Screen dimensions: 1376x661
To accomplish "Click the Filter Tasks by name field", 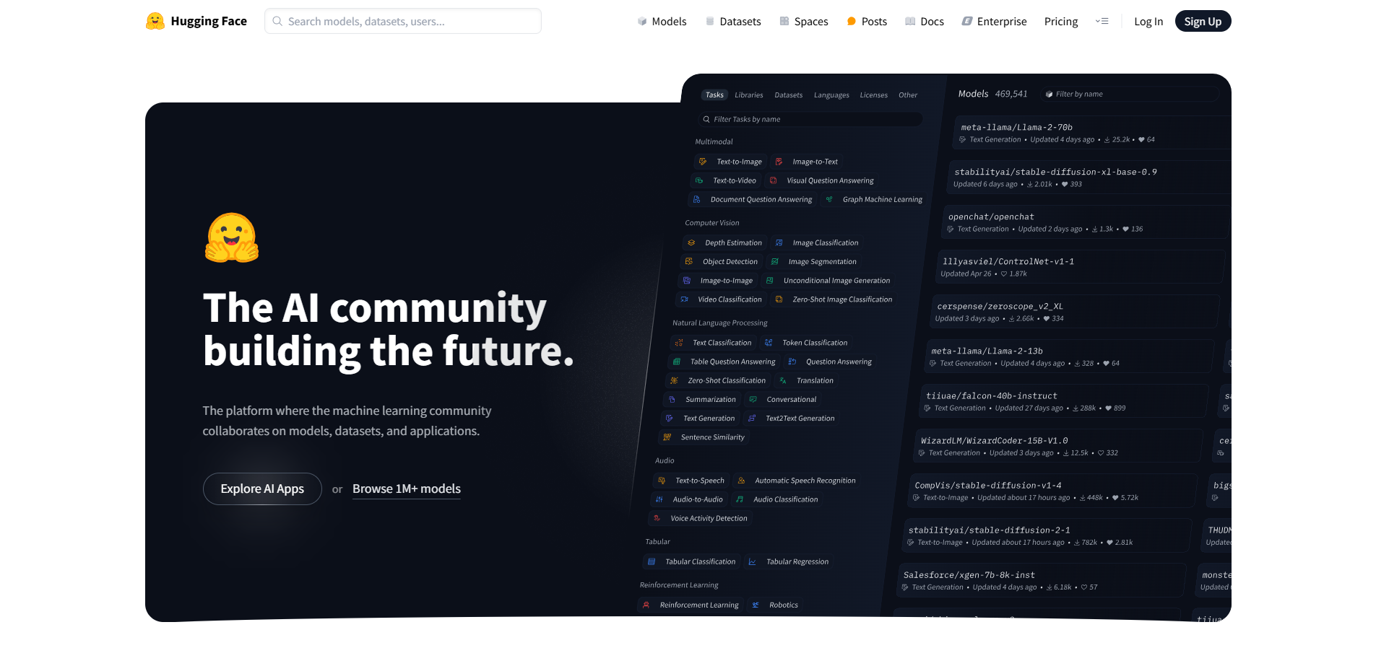I will tap(809, 120).
